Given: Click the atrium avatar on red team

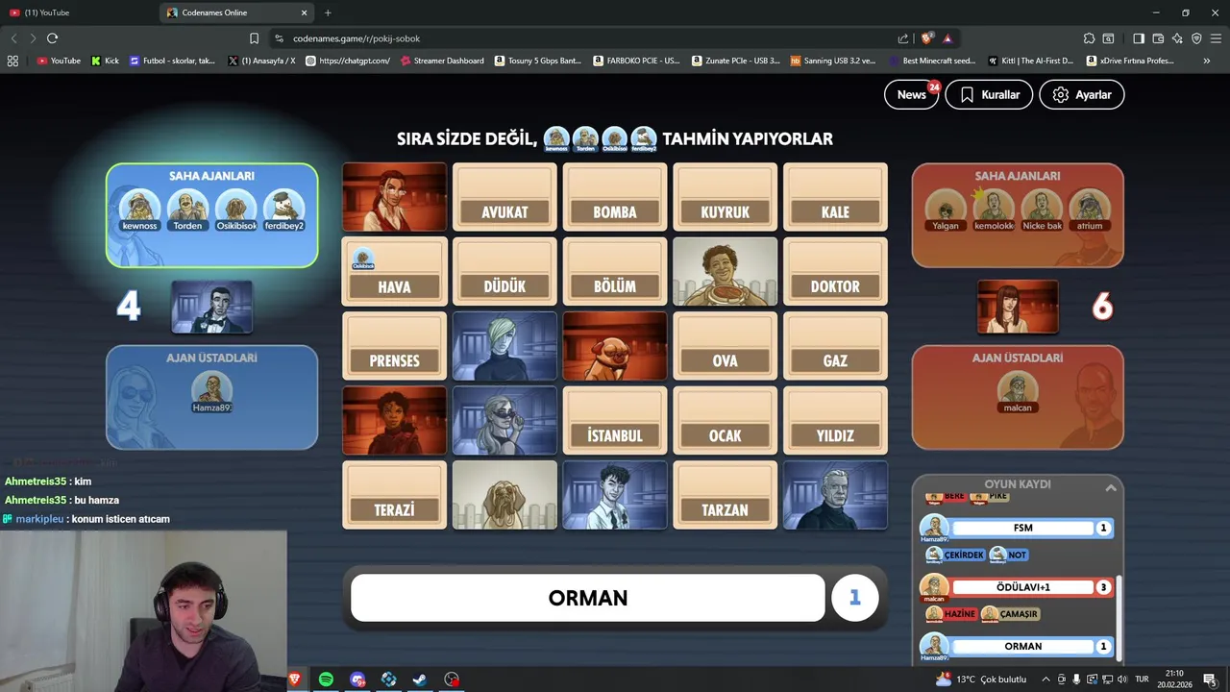Looking at the screenshot, I should pos(1090,207).
